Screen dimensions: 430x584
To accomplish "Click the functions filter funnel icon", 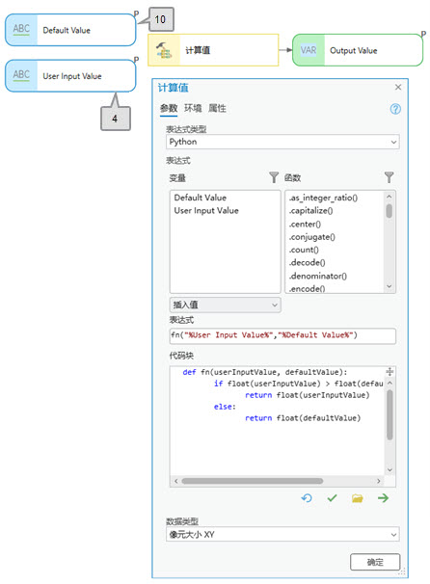I will tap(389, 177).
